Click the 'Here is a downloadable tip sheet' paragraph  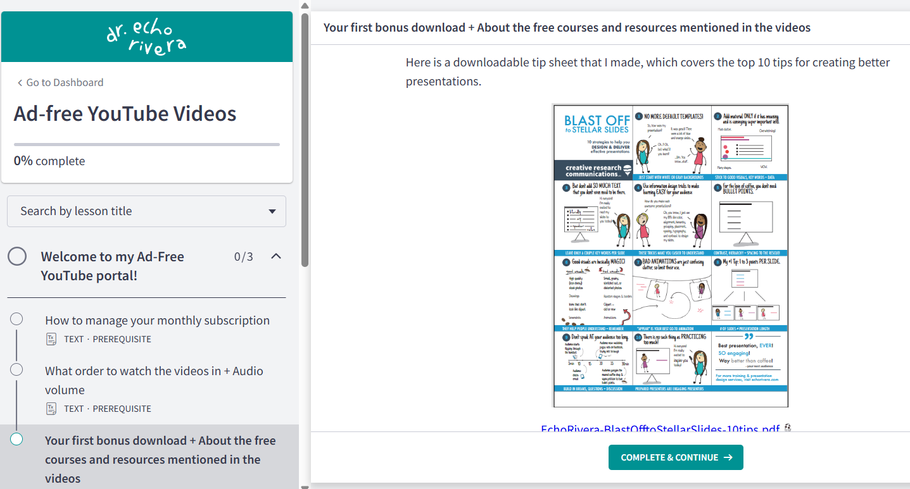pos(648,71)
